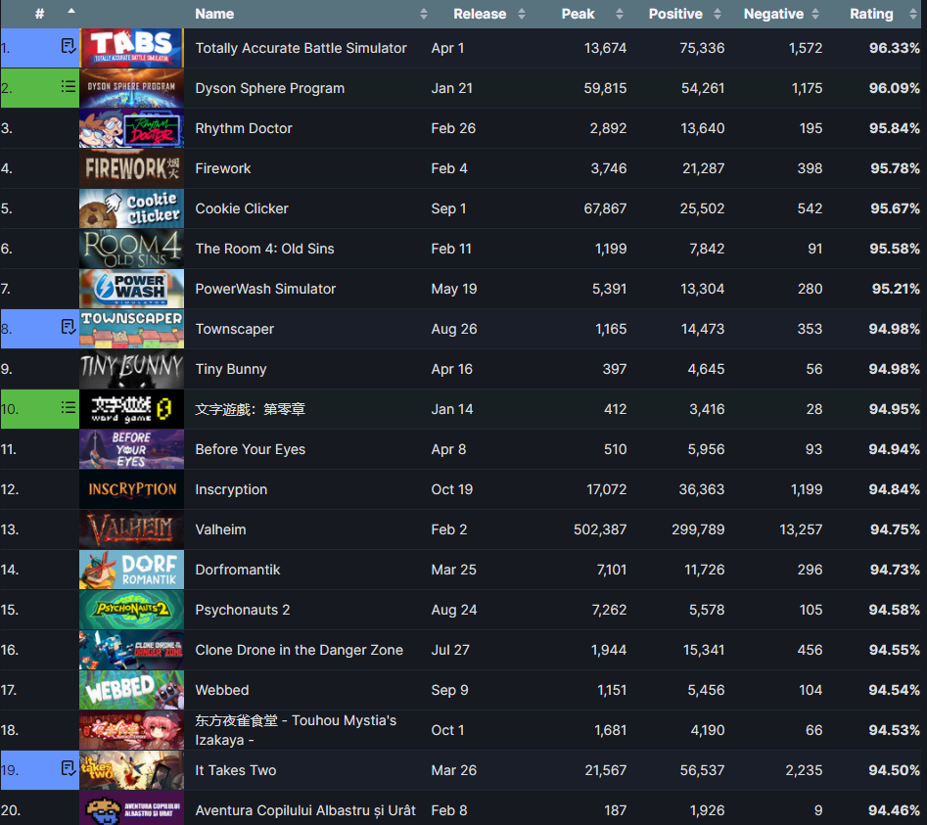Click the Release column header
Image resolution: width=927 pixels, height=825 pixels.
click(480, 14)
